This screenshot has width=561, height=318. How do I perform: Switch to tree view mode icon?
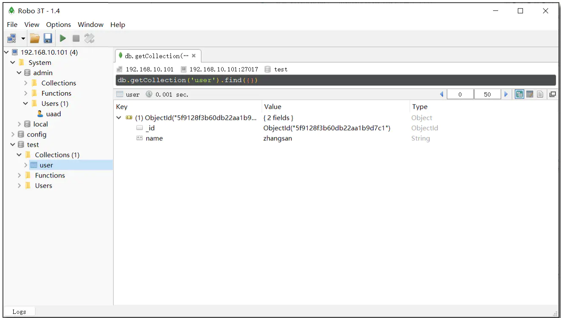coord(520,94)
